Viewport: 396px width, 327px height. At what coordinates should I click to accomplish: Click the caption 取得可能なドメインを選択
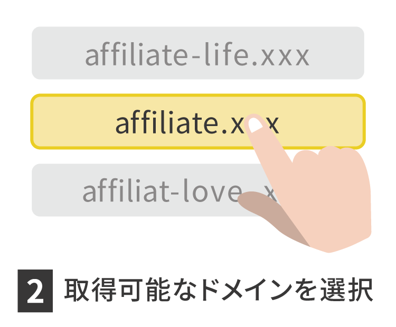219,290
